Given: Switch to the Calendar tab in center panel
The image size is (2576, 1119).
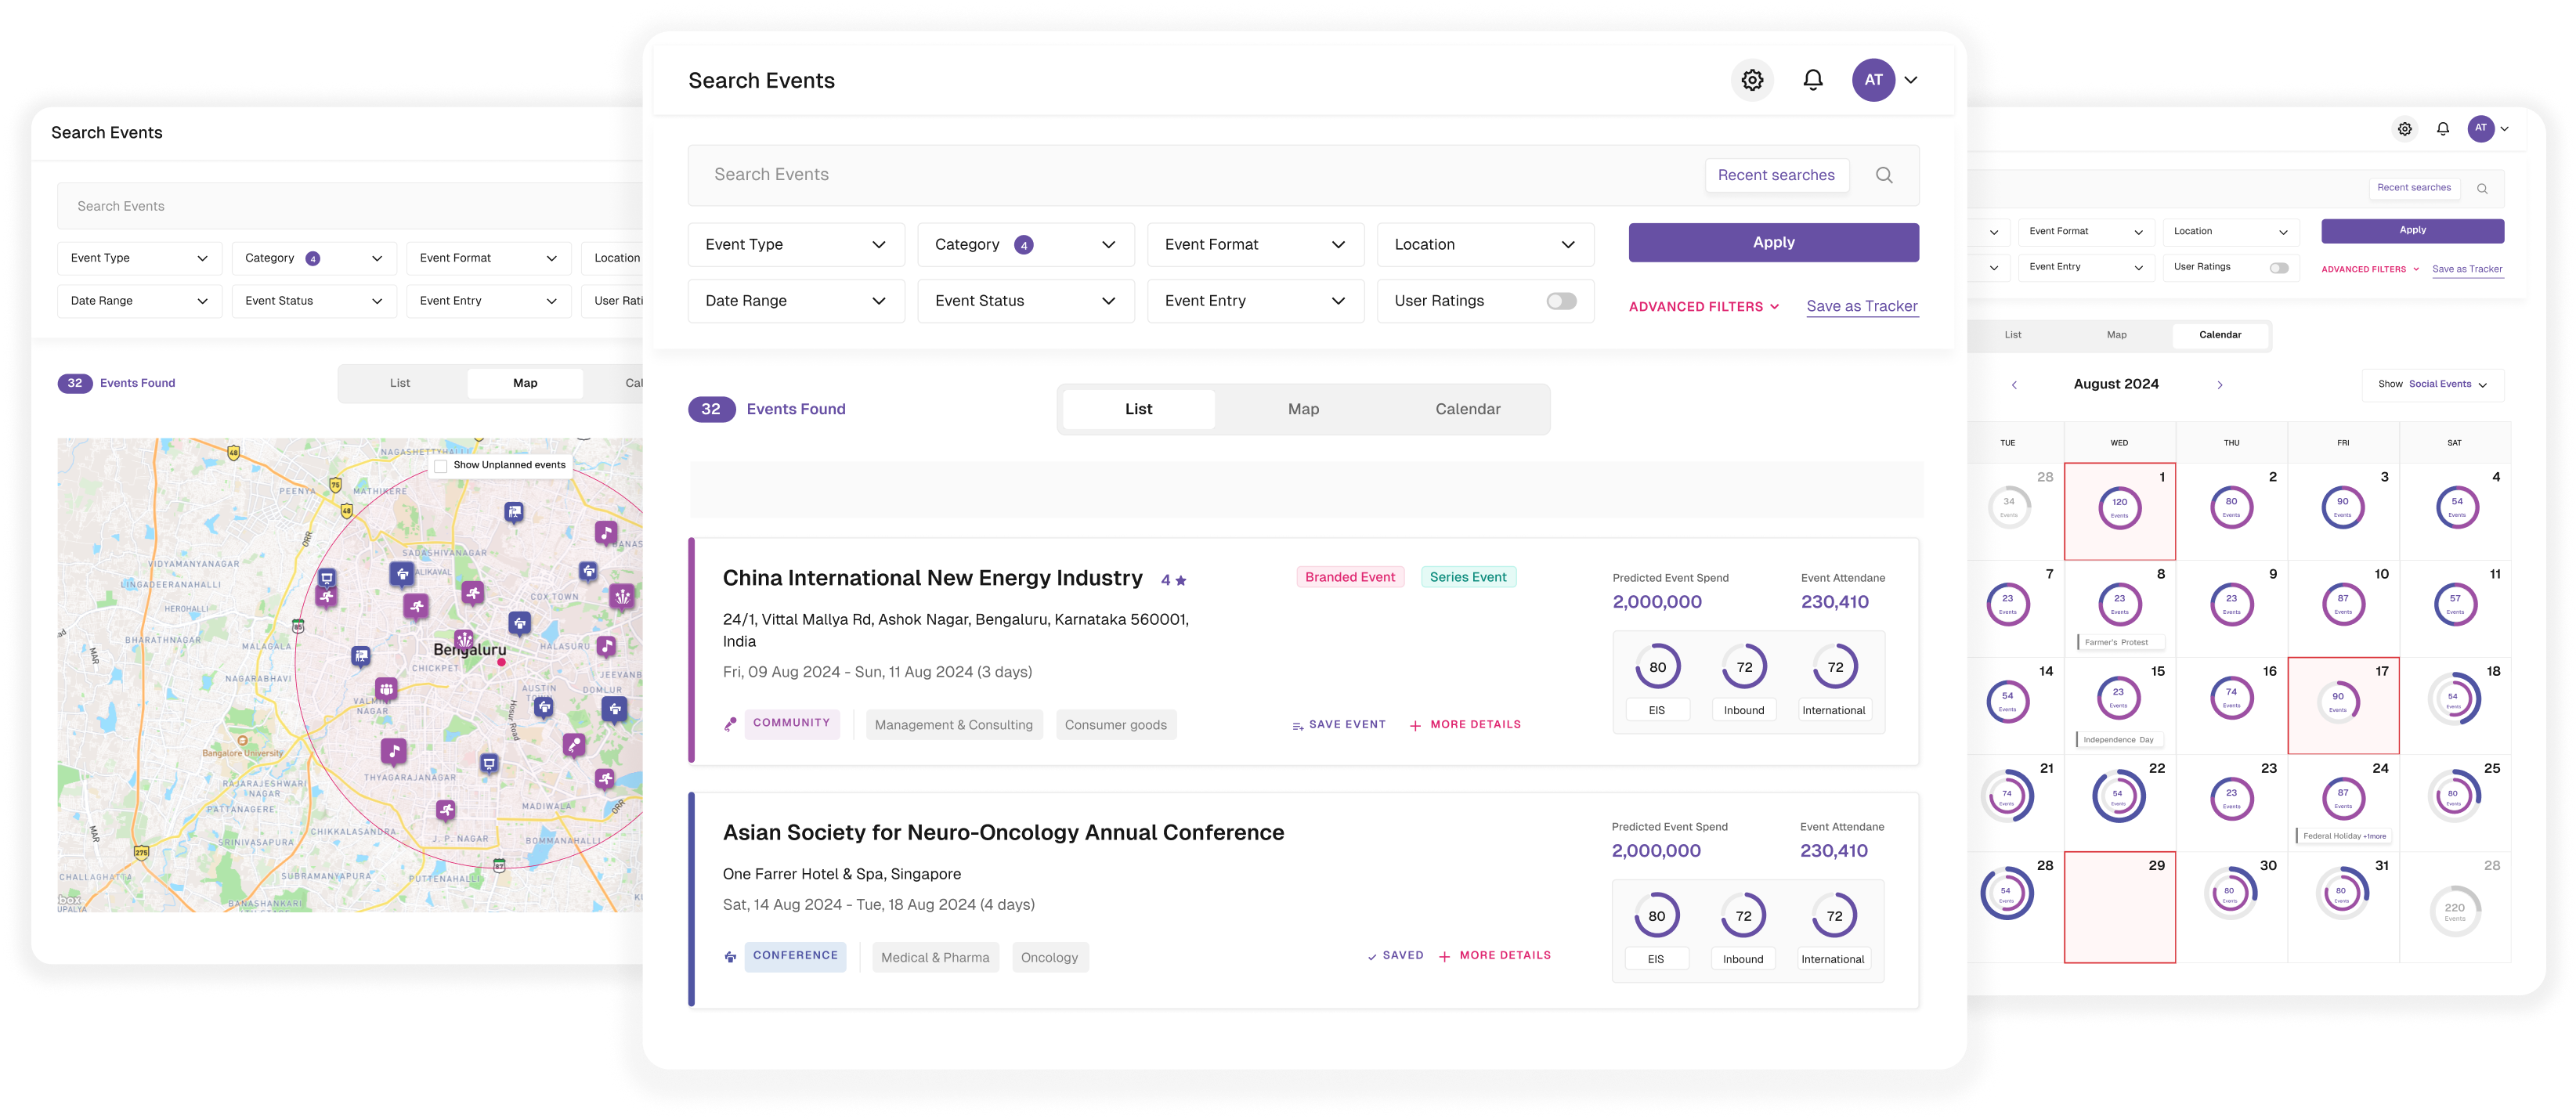Looking at the screenshot, I should point(1467,409).
